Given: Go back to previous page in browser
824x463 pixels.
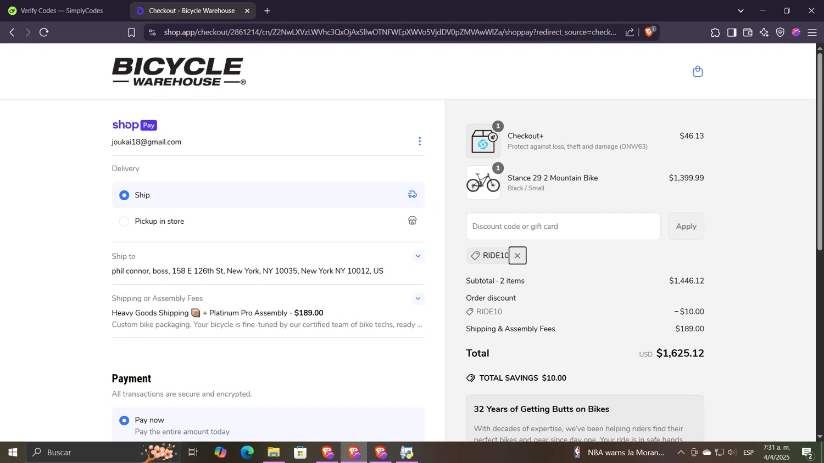Looking at the screenshot, I should pos(12,32).
